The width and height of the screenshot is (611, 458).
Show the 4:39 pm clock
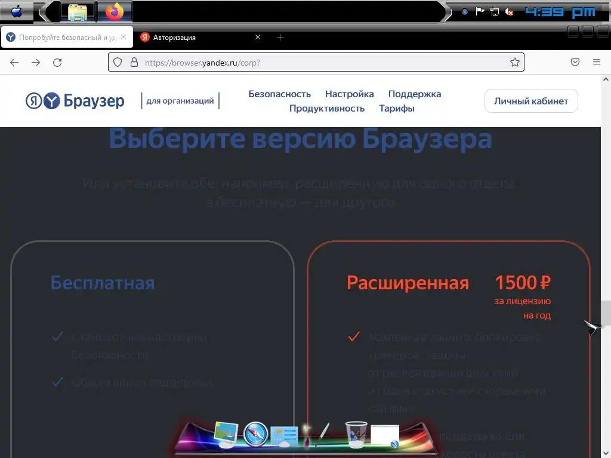tap(560, 12)
